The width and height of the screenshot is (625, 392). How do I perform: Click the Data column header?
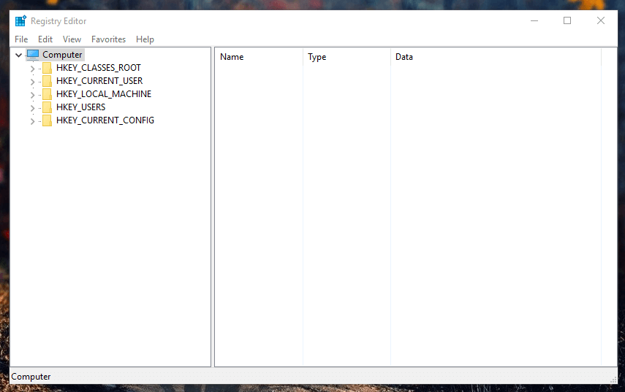point(496,57)
